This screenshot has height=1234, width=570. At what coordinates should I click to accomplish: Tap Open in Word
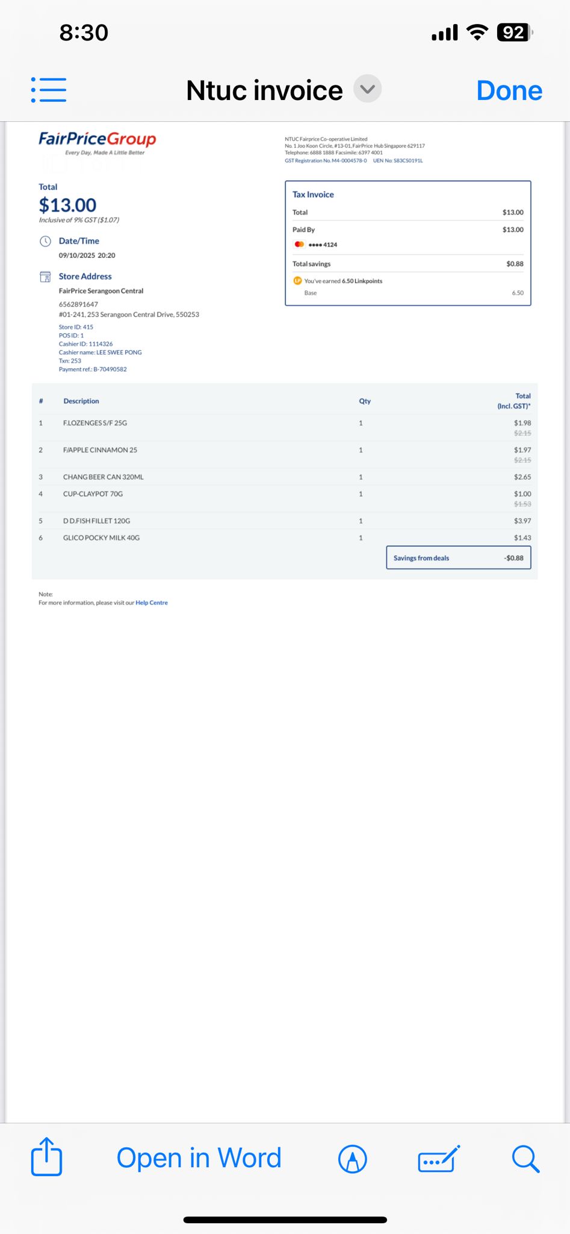199,1158
